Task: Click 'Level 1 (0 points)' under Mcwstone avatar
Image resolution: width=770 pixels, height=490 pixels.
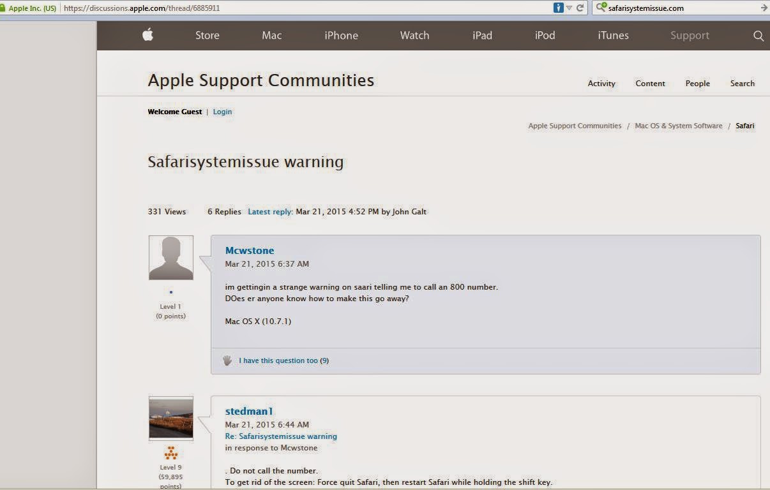Action: [x=170, y=311]
